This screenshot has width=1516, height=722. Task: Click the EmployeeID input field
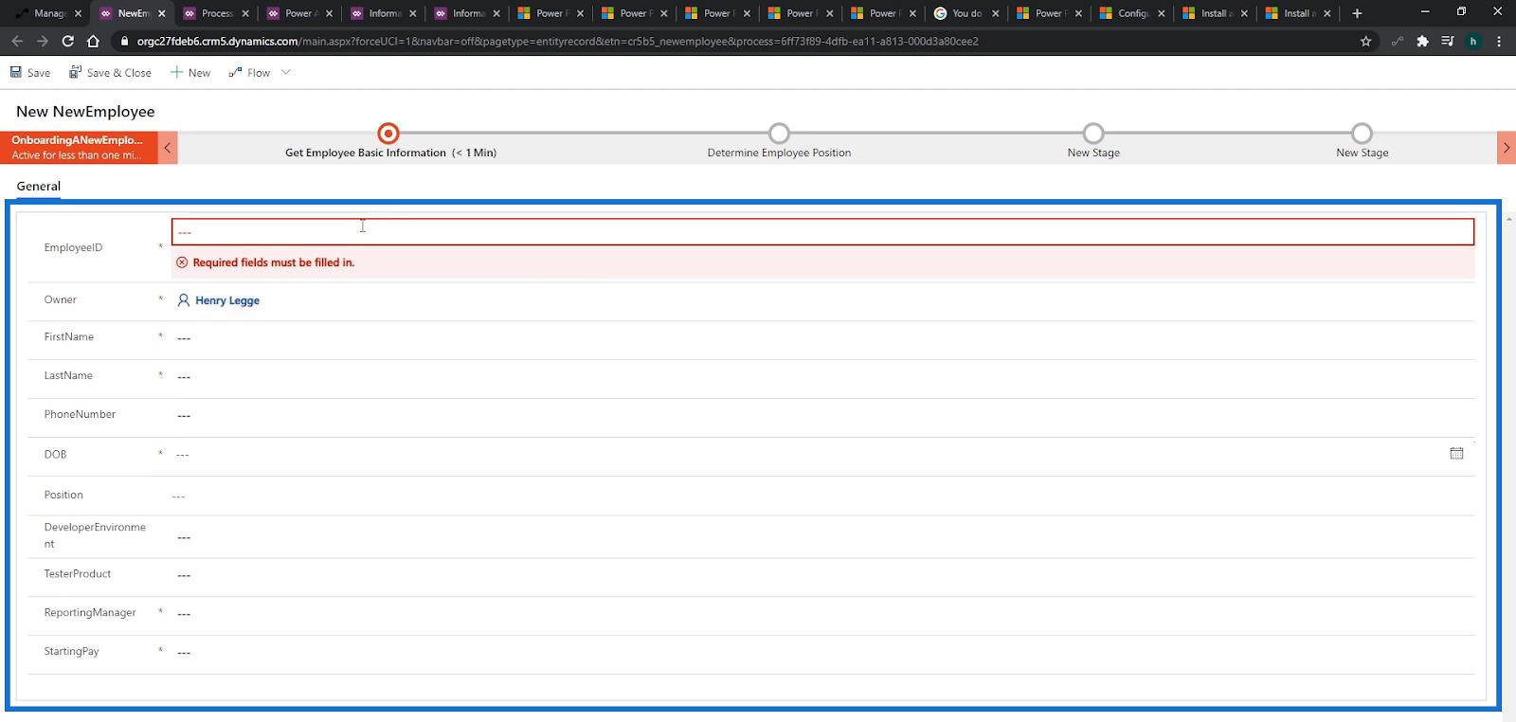(822, 232)
